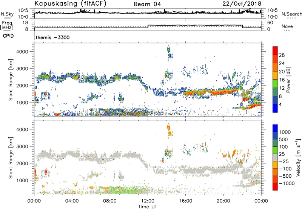Click the 'Power [dB]' colorbar label
Image resolution: width=302 pixels, height=209 pixels.
tap(288, 80)
